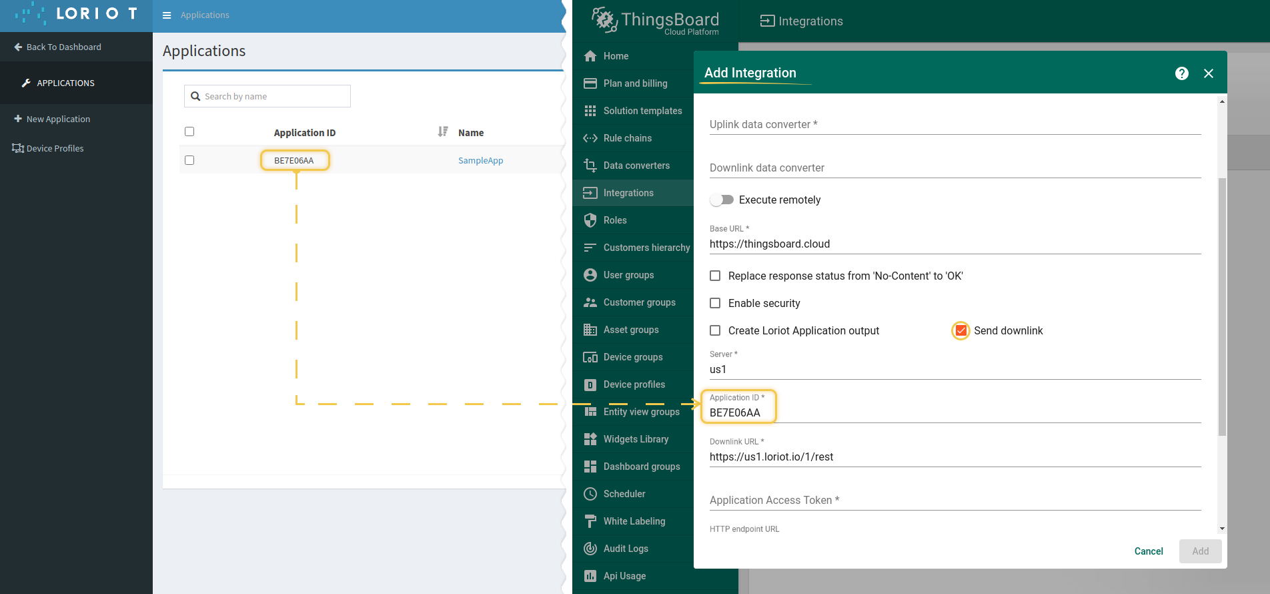Viewport: 1270px width, 594px height.
Task: Open help in Add Integration dialog
Action: (1181, 73)
